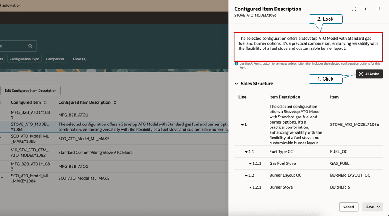Collapse the Sales Structure section
This screenshot has width=389, height=216.
pos(236,84)
